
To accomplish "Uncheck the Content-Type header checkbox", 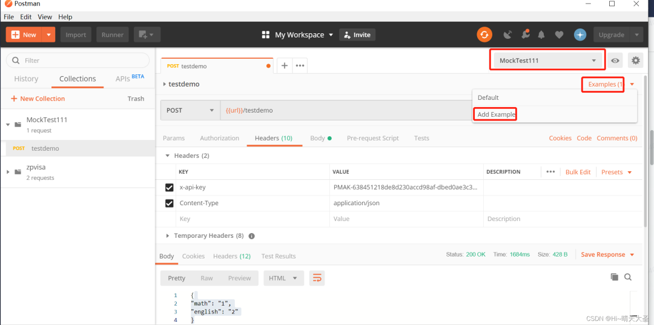I will tap(170, 203).
